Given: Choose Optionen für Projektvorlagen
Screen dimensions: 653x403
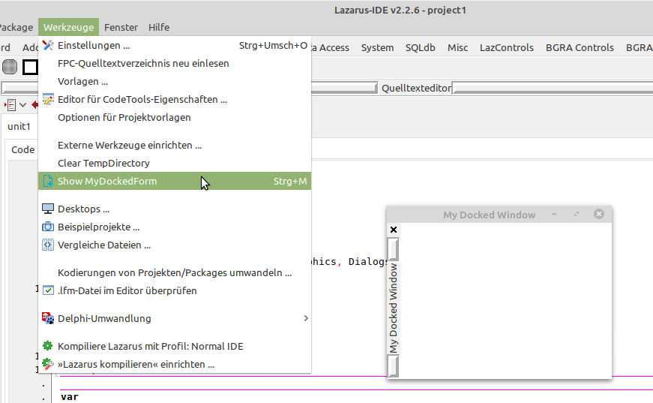Looking at the screenshot, I should [x=175, y=118].
